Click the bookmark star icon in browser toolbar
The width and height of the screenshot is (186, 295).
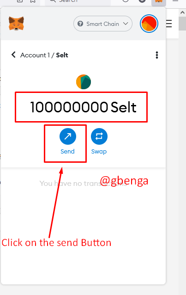(x=33, y=1)
